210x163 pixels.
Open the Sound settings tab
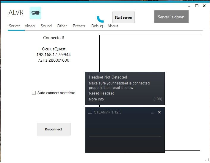46,26
